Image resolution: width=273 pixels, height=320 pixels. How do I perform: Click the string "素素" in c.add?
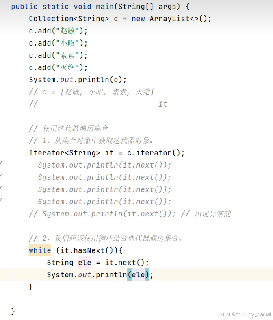tap(67, 56)
